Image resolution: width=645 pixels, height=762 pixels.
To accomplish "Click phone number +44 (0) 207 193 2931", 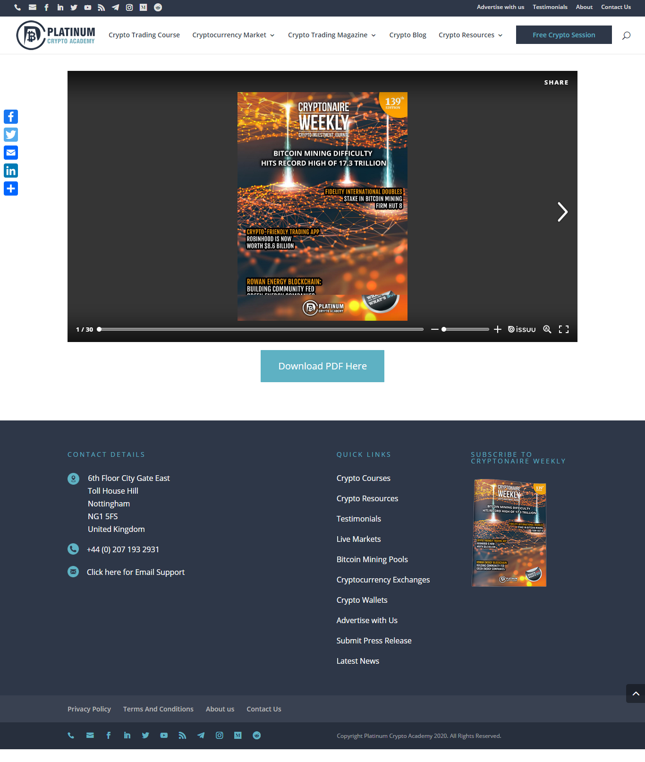I will click(x=123, y=549).
